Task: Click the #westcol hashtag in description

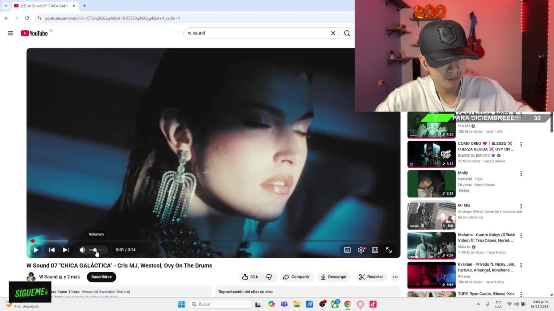Action: coord(107,292)
